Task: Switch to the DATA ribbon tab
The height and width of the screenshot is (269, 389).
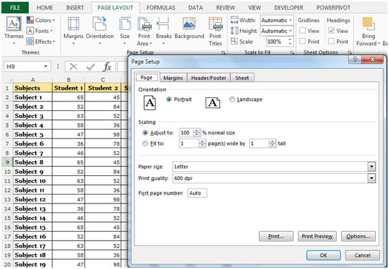Action: (x=195, y=8)
